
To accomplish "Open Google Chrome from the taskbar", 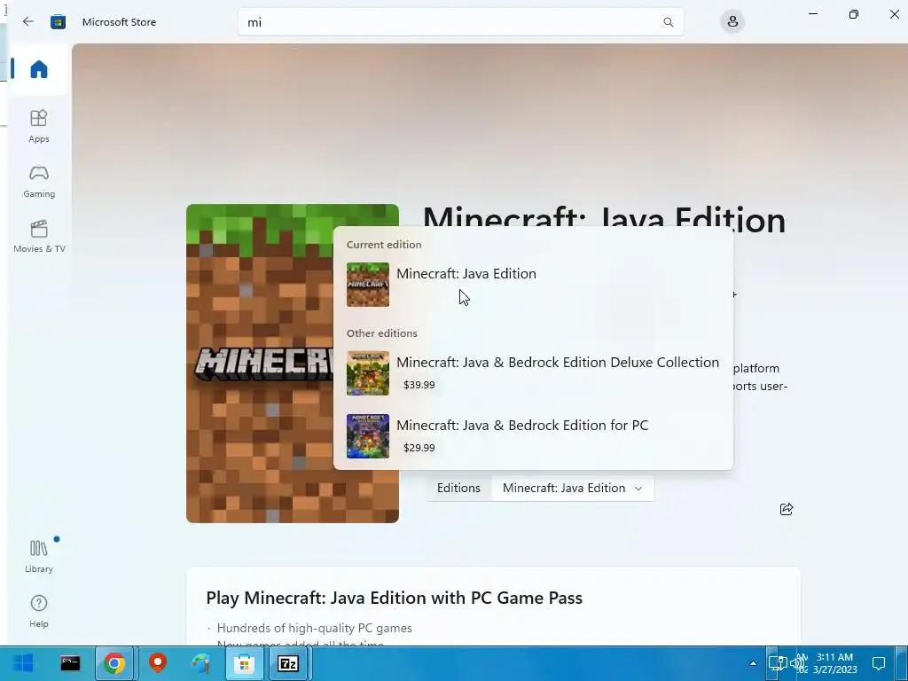I will pos(114,663).
